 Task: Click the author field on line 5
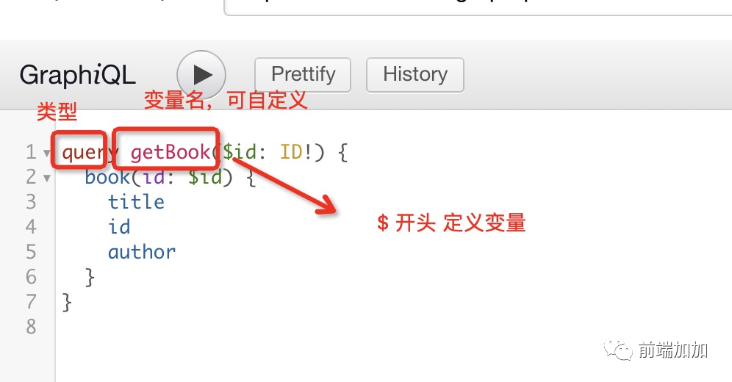(x=142, y=252)
